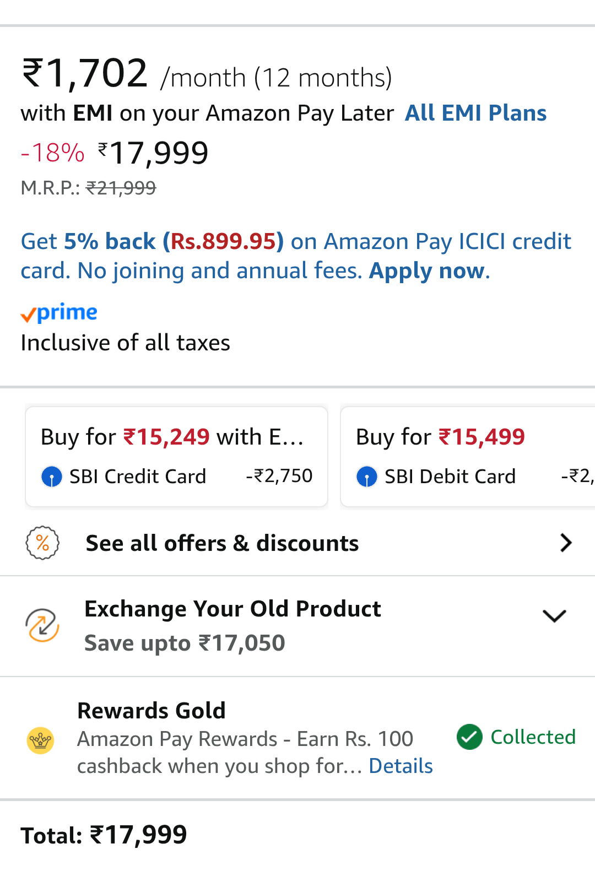This screenshot has width=595, height=876.
Task: Tap Apply now for ICICI card
Action: (x=428, y=271)
